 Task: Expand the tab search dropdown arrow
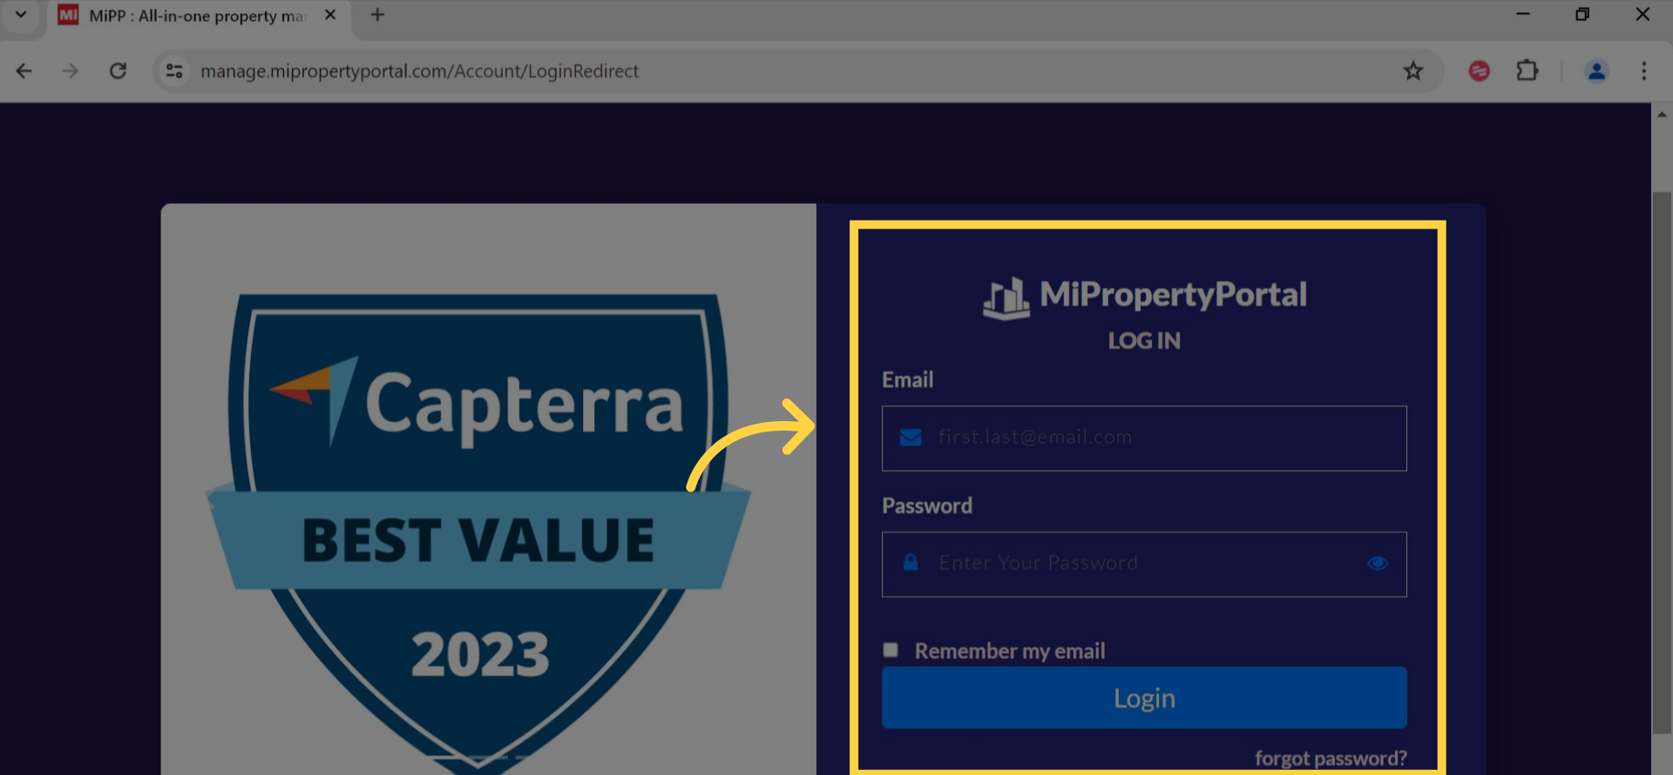tap(21, 15)
